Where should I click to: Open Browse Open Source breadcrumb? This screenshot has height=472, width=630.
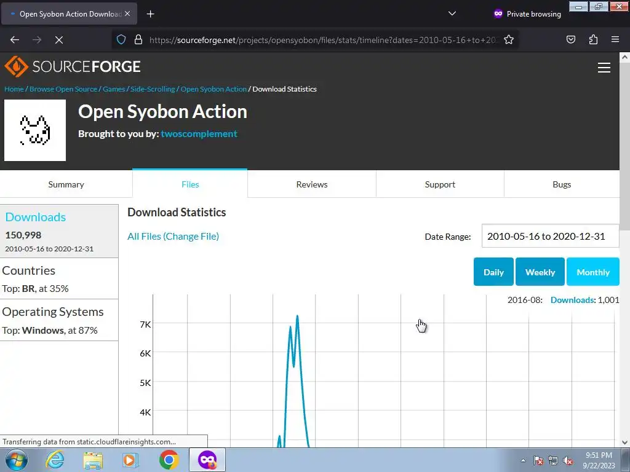(63, 89)
